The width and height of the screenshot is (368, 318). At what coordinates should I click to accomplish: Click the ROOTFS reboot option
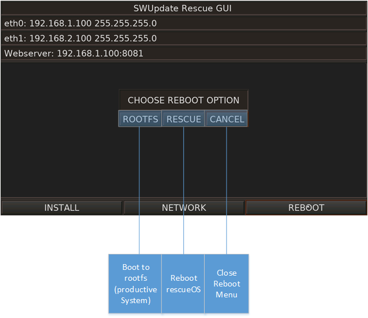pyautogui.click(x=140, y=119)
